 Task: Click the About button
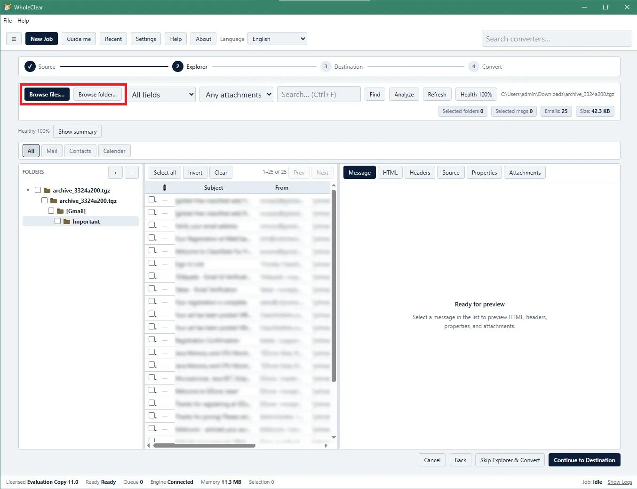click(x=203, y=39)
